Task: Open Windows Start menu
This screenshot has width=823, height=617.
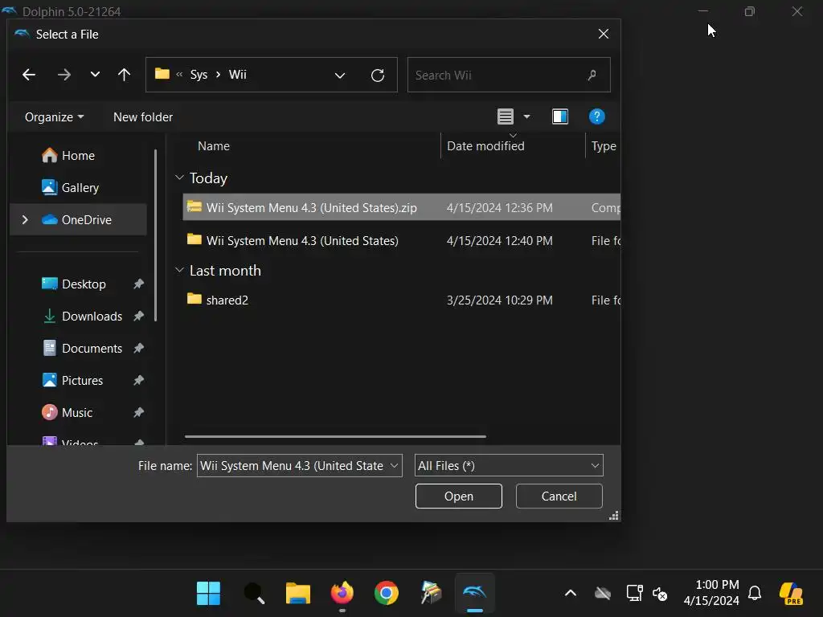Action: click(208, 594)
